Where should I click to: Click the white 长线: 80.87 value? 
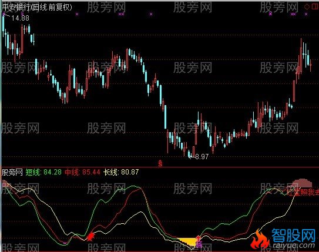[x=121, y=172]
